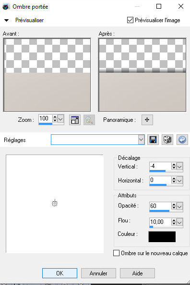Increase Opacité with up spinner
Viewport: 190px width, 285px height.
[174, 204]
